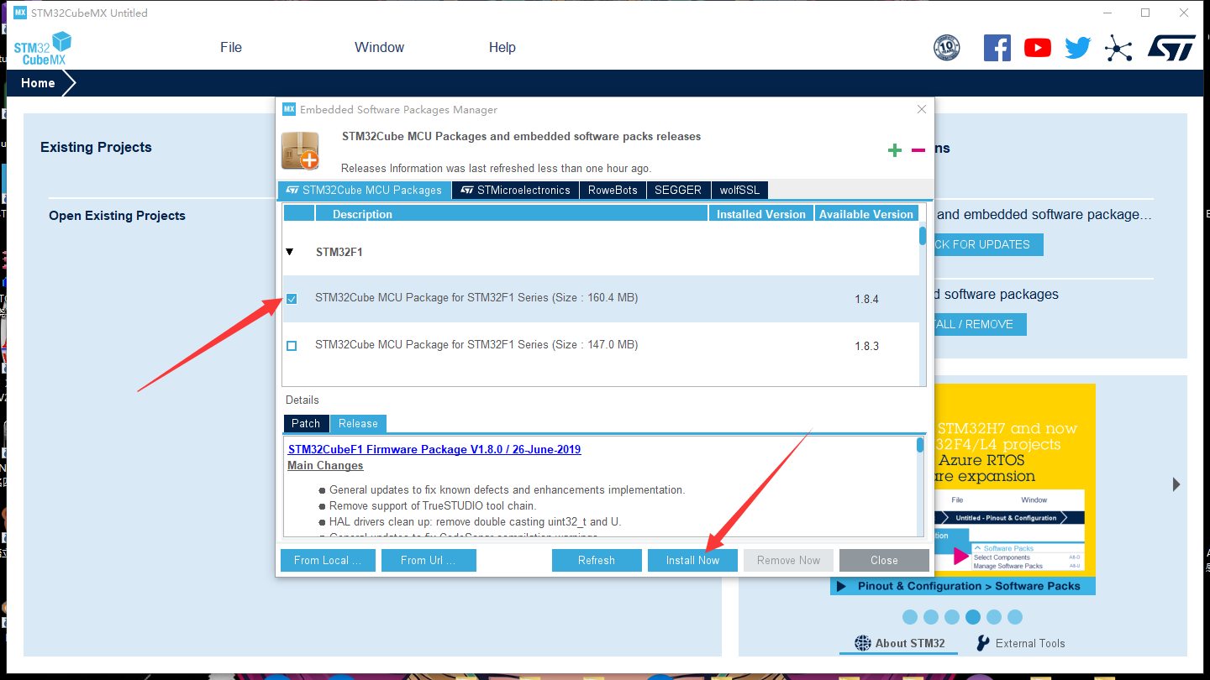This screenshot has height=680, width=1210.
Task: Switch to the SEGGER tab
Action: pos(678,190)
